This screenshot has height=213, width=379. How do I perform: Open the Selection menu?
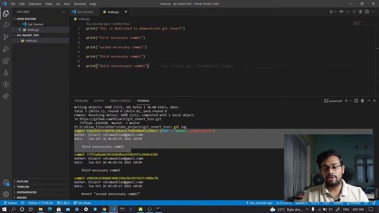35,4
